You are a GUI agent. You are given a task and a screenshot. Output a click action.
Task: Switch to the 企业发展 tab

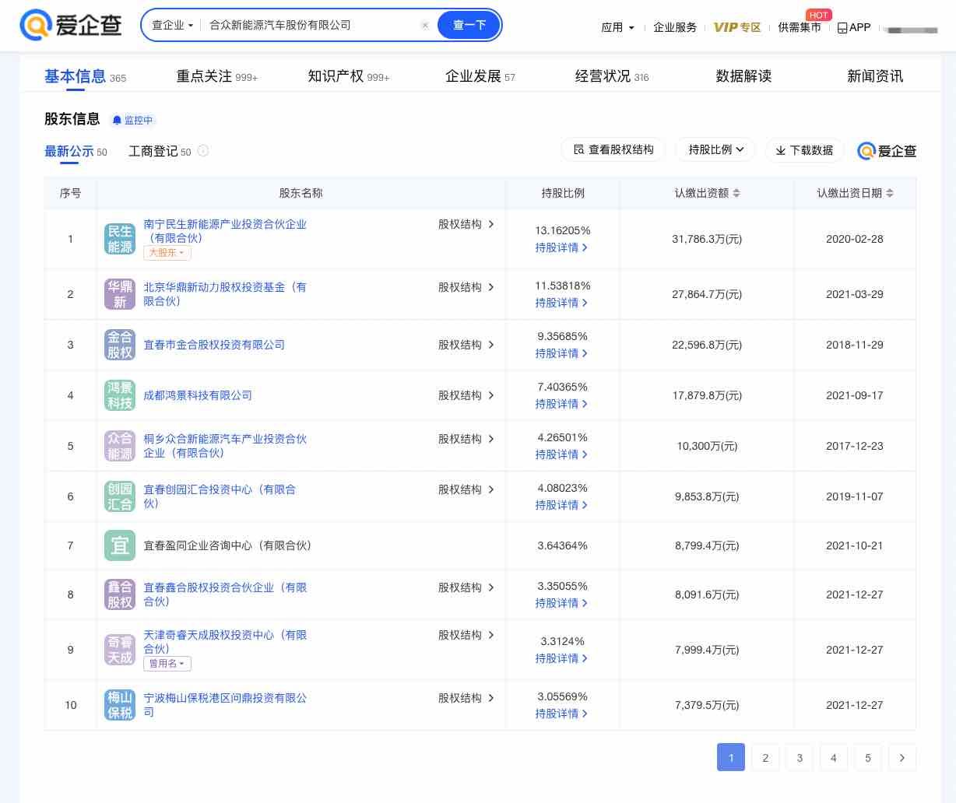click(x=480, y=76)
